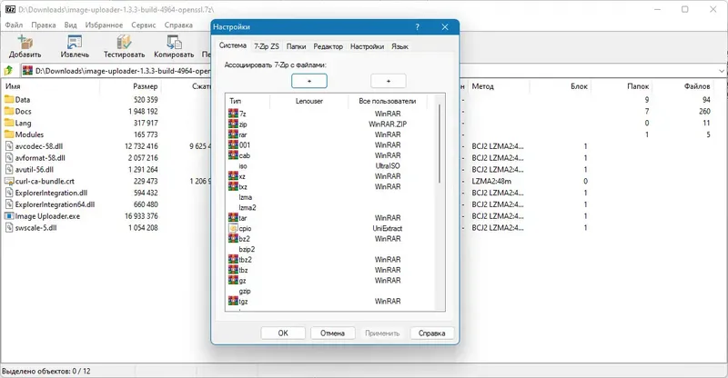Click the WinRAR icon beside zip
The width and height of the screenshot is (728, 378).
click(x=233, y=124)
